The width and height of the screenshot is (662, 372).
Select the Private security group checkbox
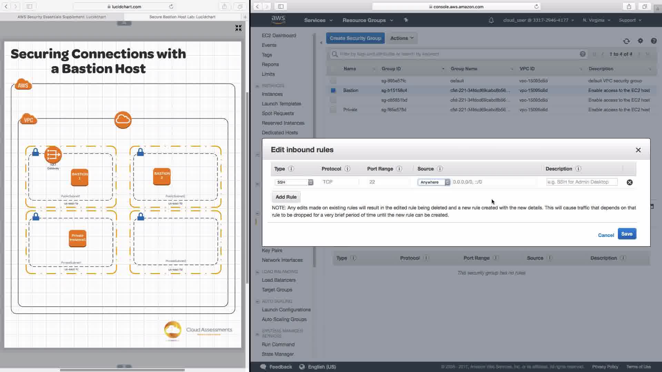[333, 110]
